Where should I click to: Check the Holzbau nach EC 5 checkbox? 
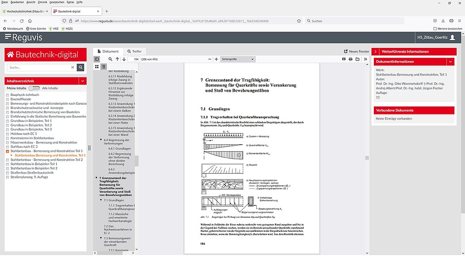click(7, 134)
